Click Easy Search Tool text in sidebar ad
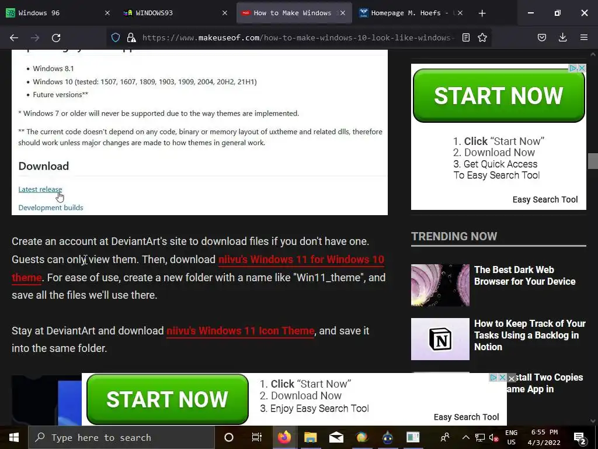Viewport: 598px width, 449px height. [545, 200]
